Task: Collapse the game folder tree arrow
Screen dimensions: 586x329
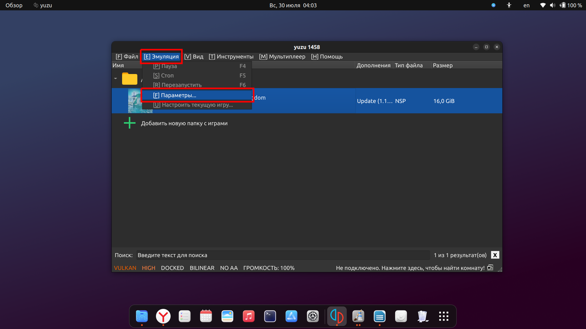Action: pyautogui.click(x=116, y=79)
